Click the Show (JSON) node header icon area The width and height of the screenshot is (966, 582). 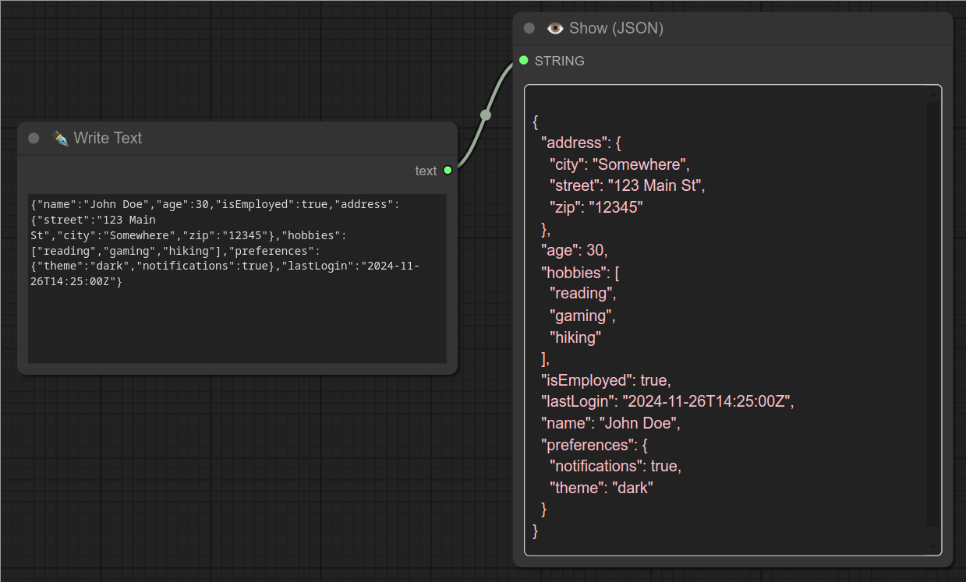pos(555,28)
